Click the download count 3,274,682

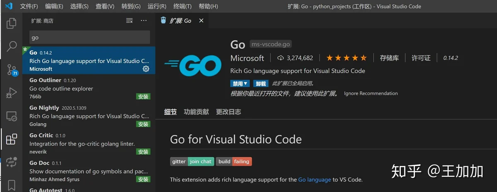(295, 58)
